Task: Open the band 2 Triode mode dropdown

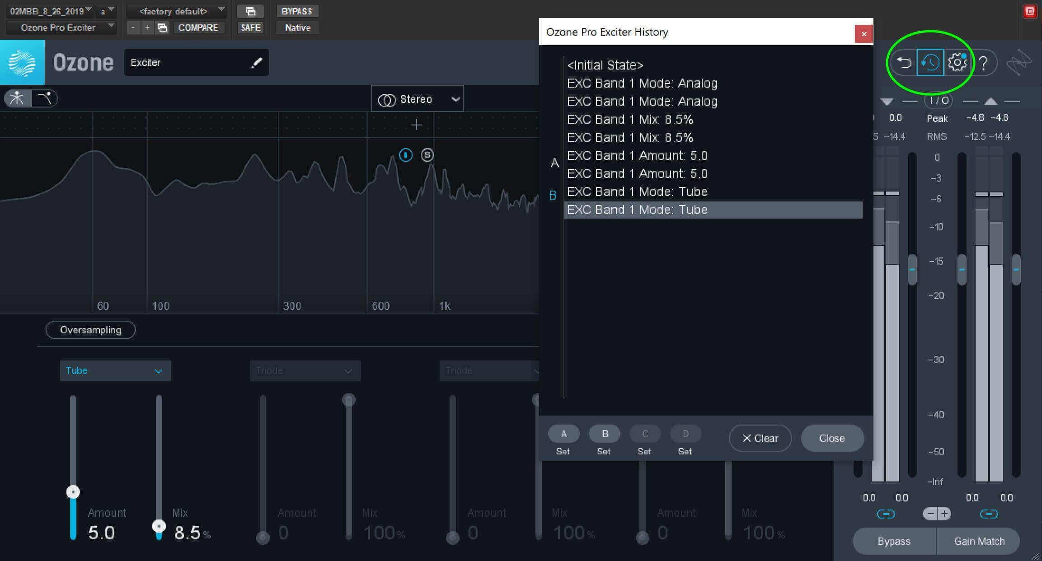Action: pos(305,371)
